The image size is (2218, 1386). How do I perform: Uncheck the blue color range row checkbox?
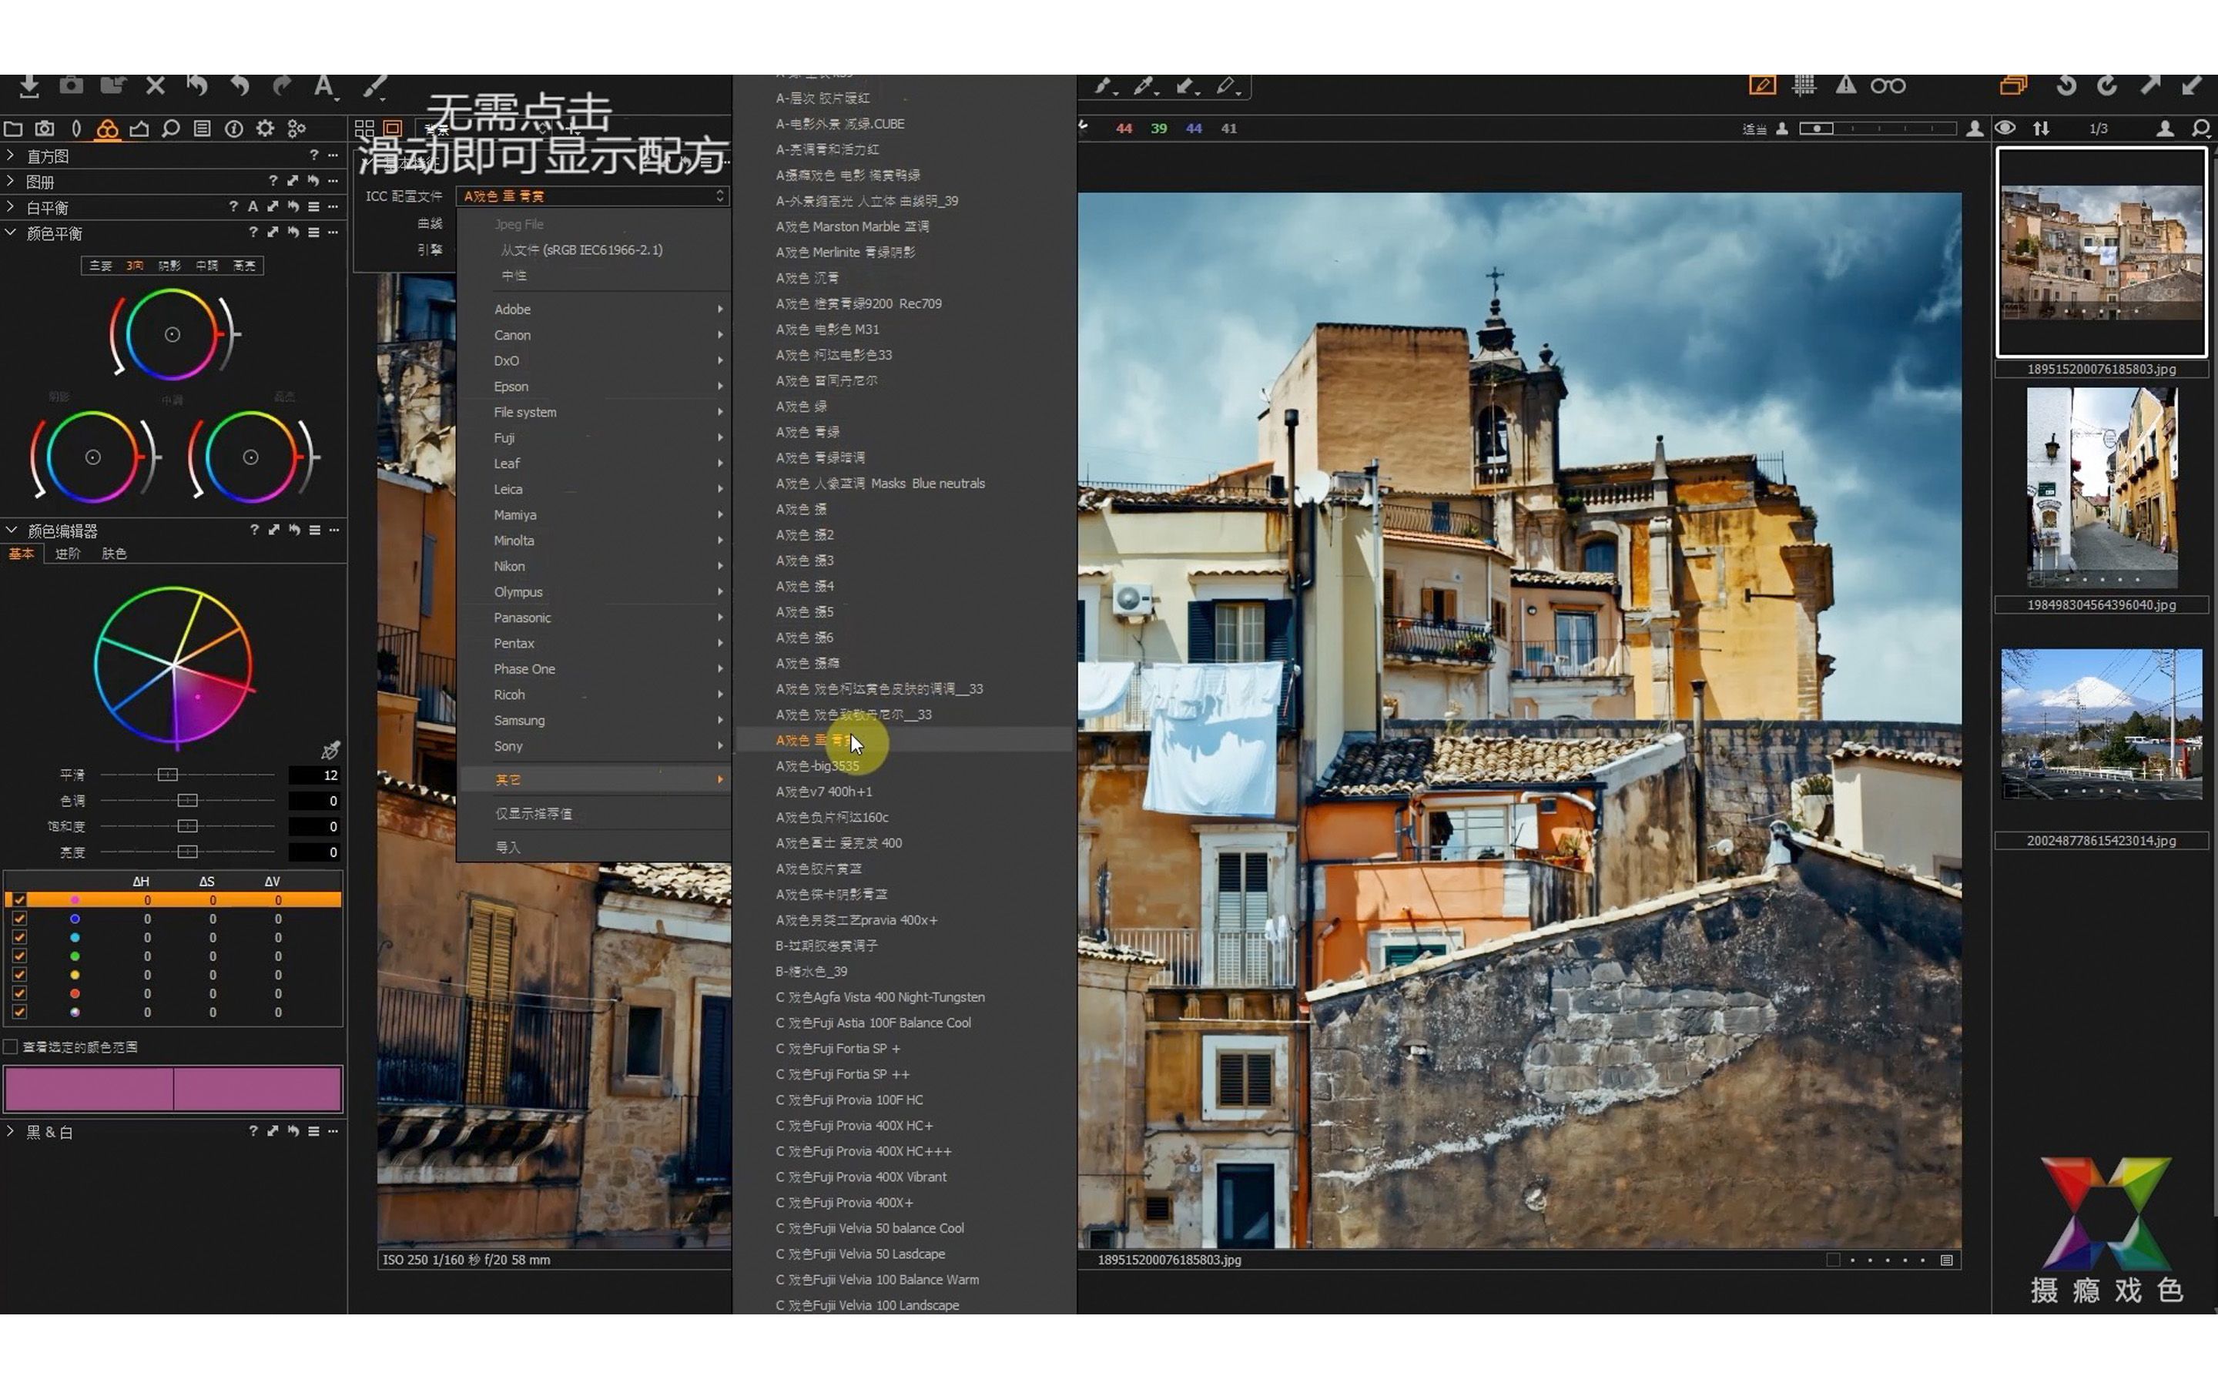click(19, 919)
